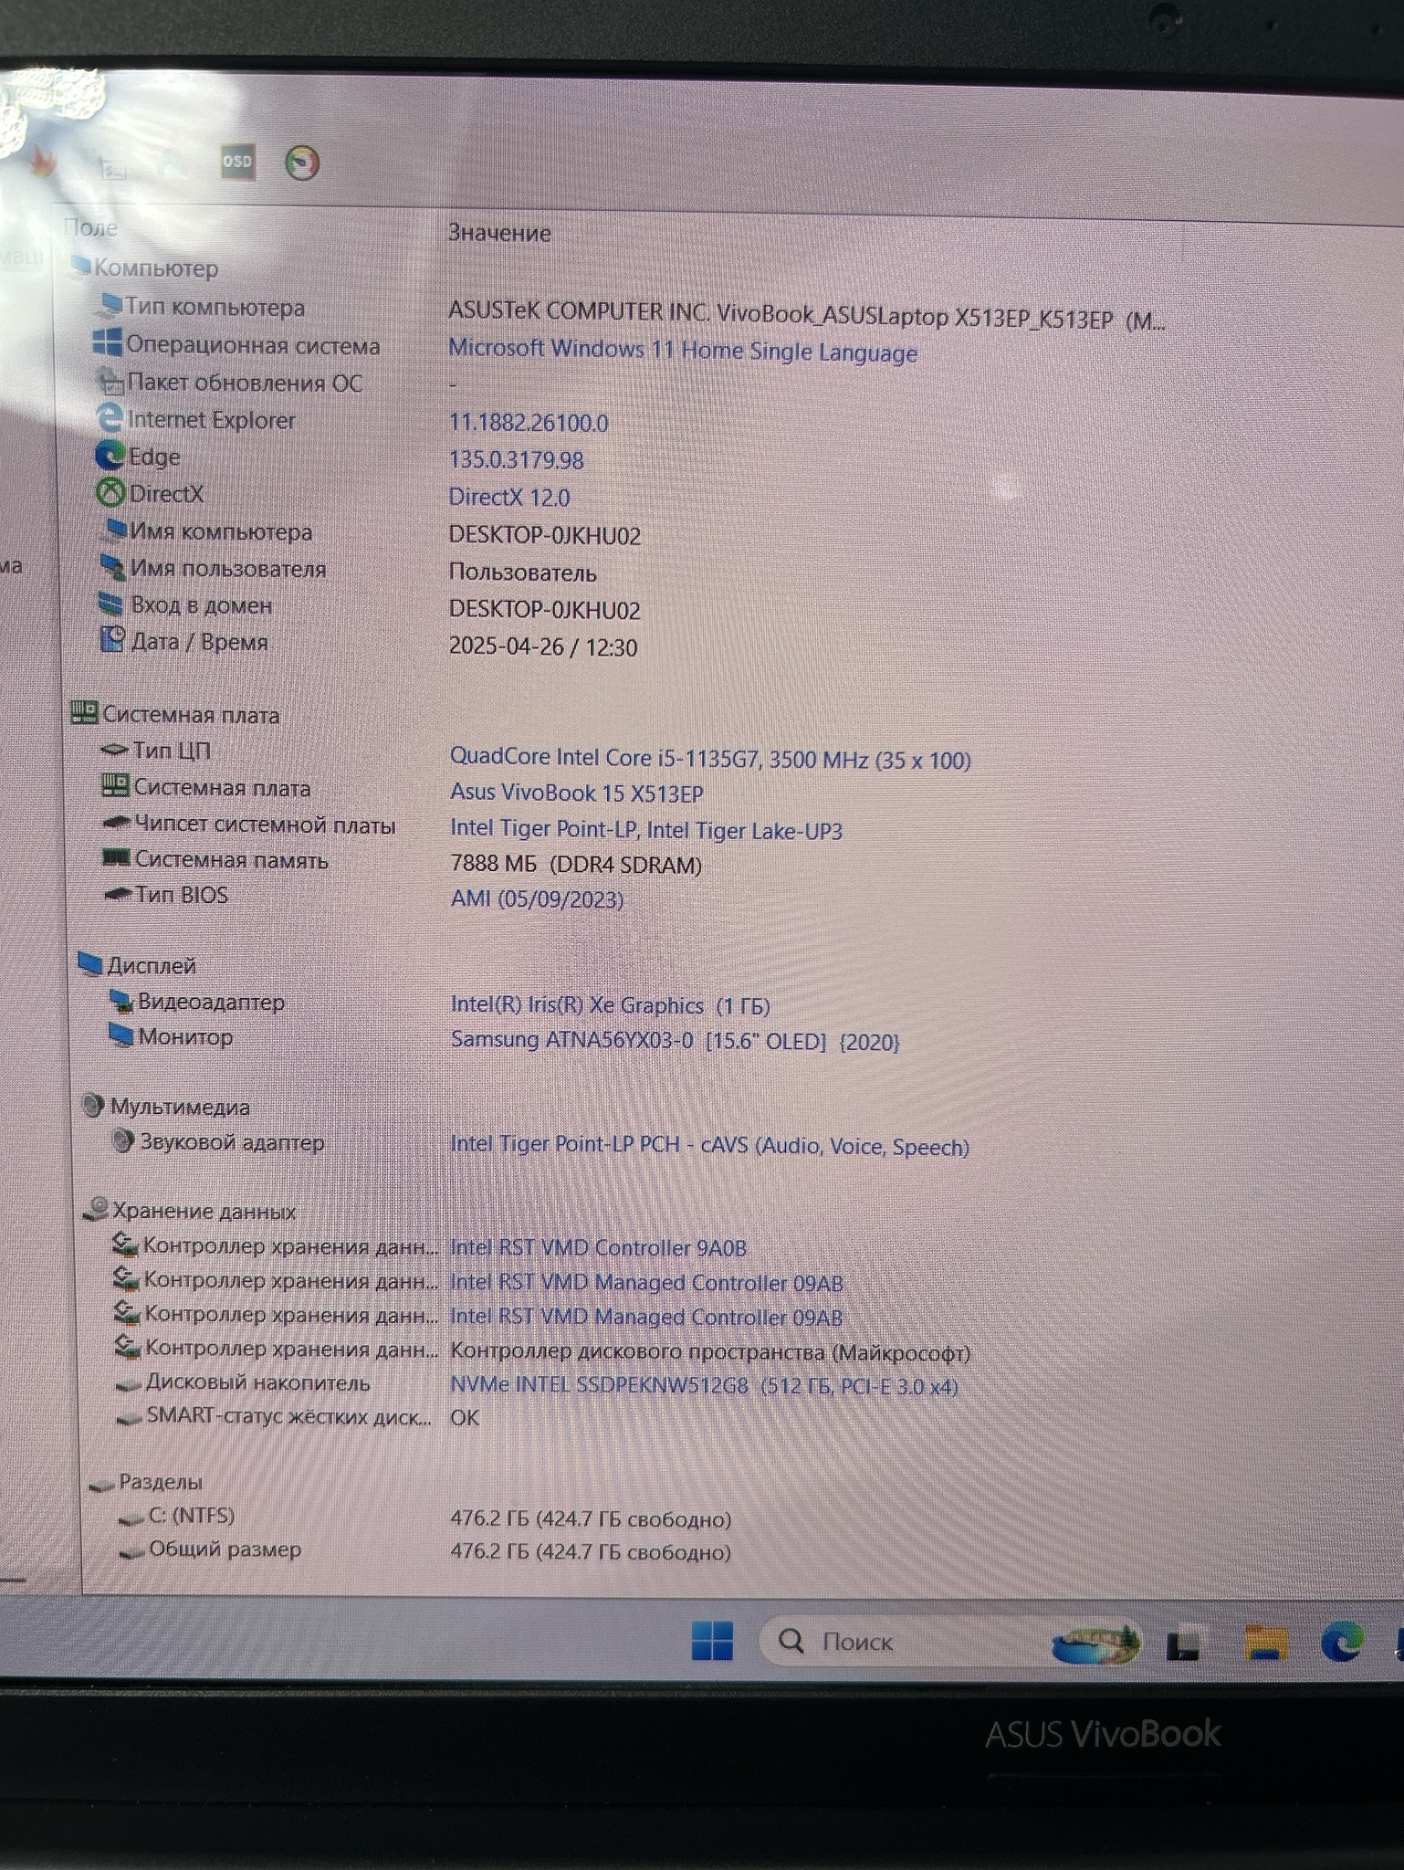Click the Поле column header
The image size is (1404, 1870).
click(91, 227)
